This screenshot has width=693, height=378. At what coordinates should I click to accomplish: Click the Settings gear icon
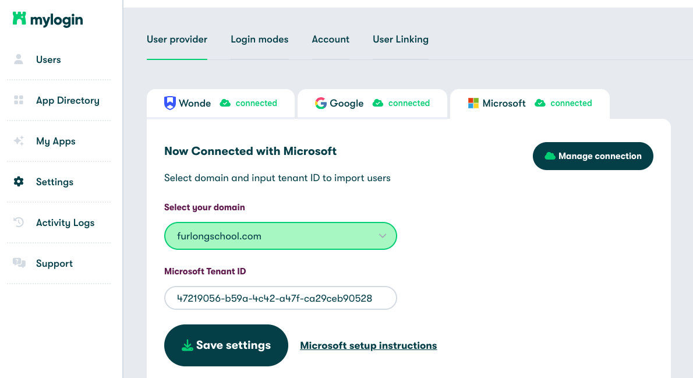pos(19,182)
